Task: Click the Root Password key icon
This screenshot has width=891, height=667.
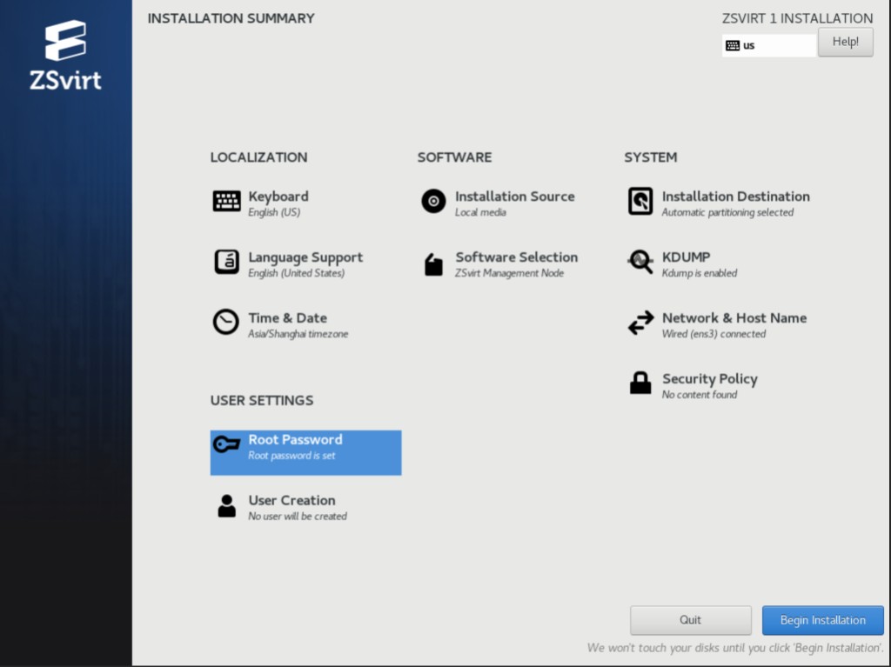Action: pyautogui.click(x=227, y=444)
